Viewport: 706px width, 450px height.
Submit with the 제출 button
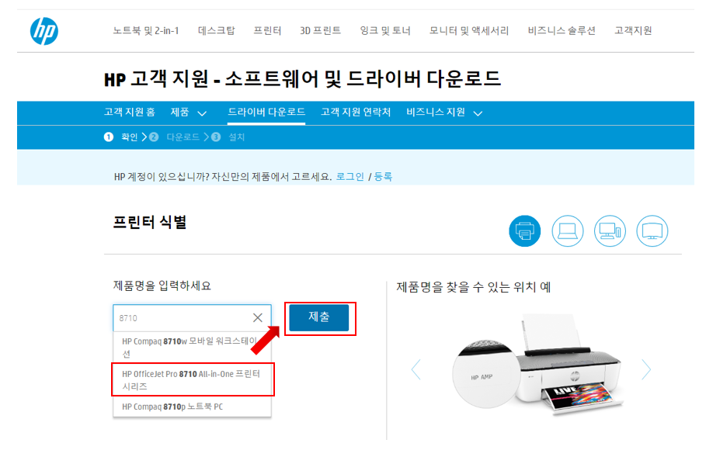click(318, 317)
